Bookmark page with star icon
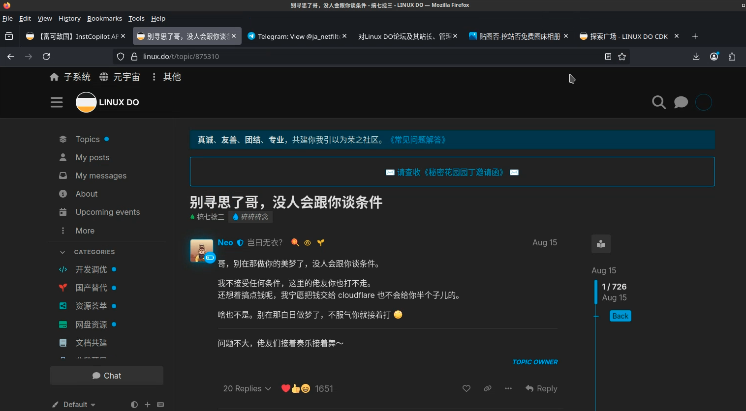Screen dimensions: 746x411 [x=622, y=57]
